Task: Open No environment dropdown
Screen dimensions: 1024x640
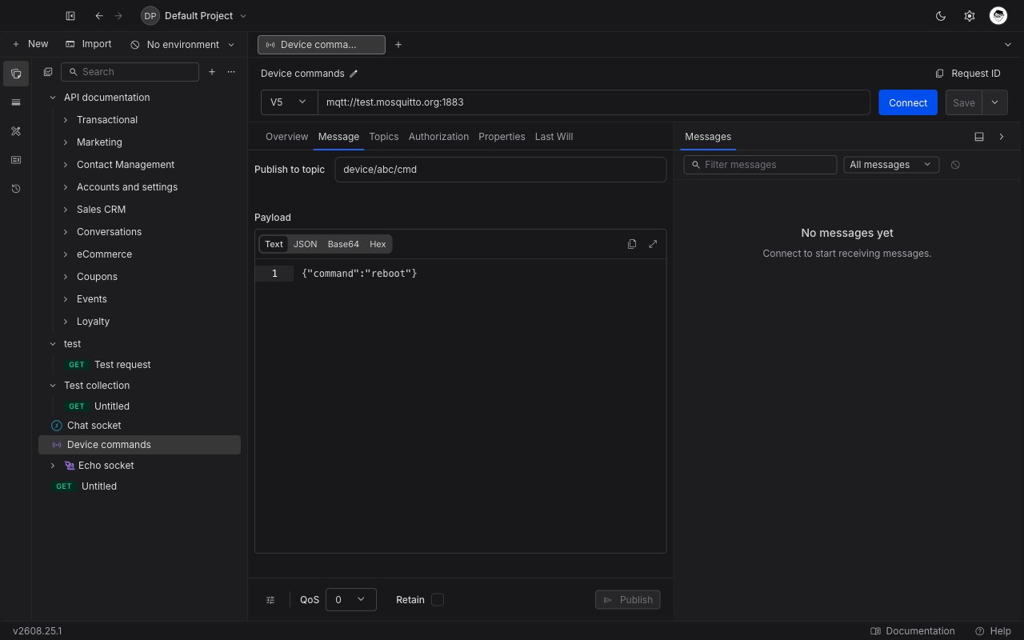Action: pos(182,45)
